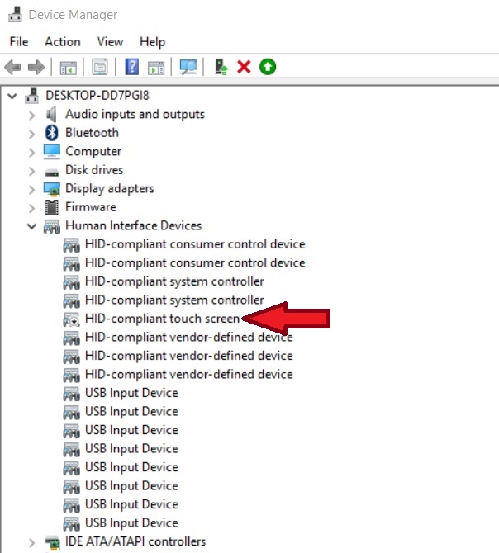Click the green Enable device arrow icon
Viewport: 499px width, 553px height.
tap(268, 67)
